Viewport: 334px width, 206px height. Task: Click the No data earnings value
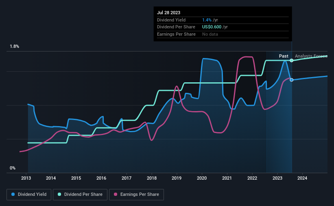tap(210, 34)
